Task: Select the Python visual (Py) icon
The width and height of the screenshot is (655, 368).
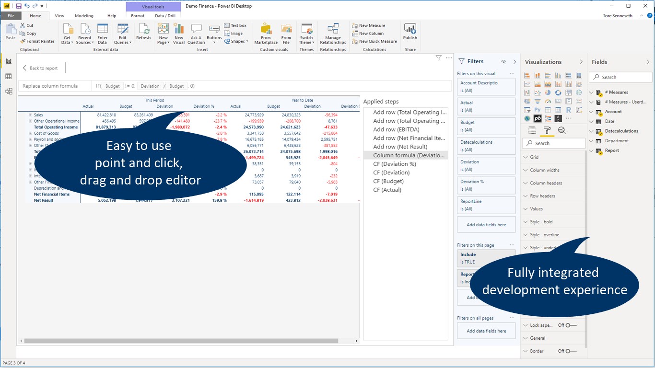Action: point(538,110)
